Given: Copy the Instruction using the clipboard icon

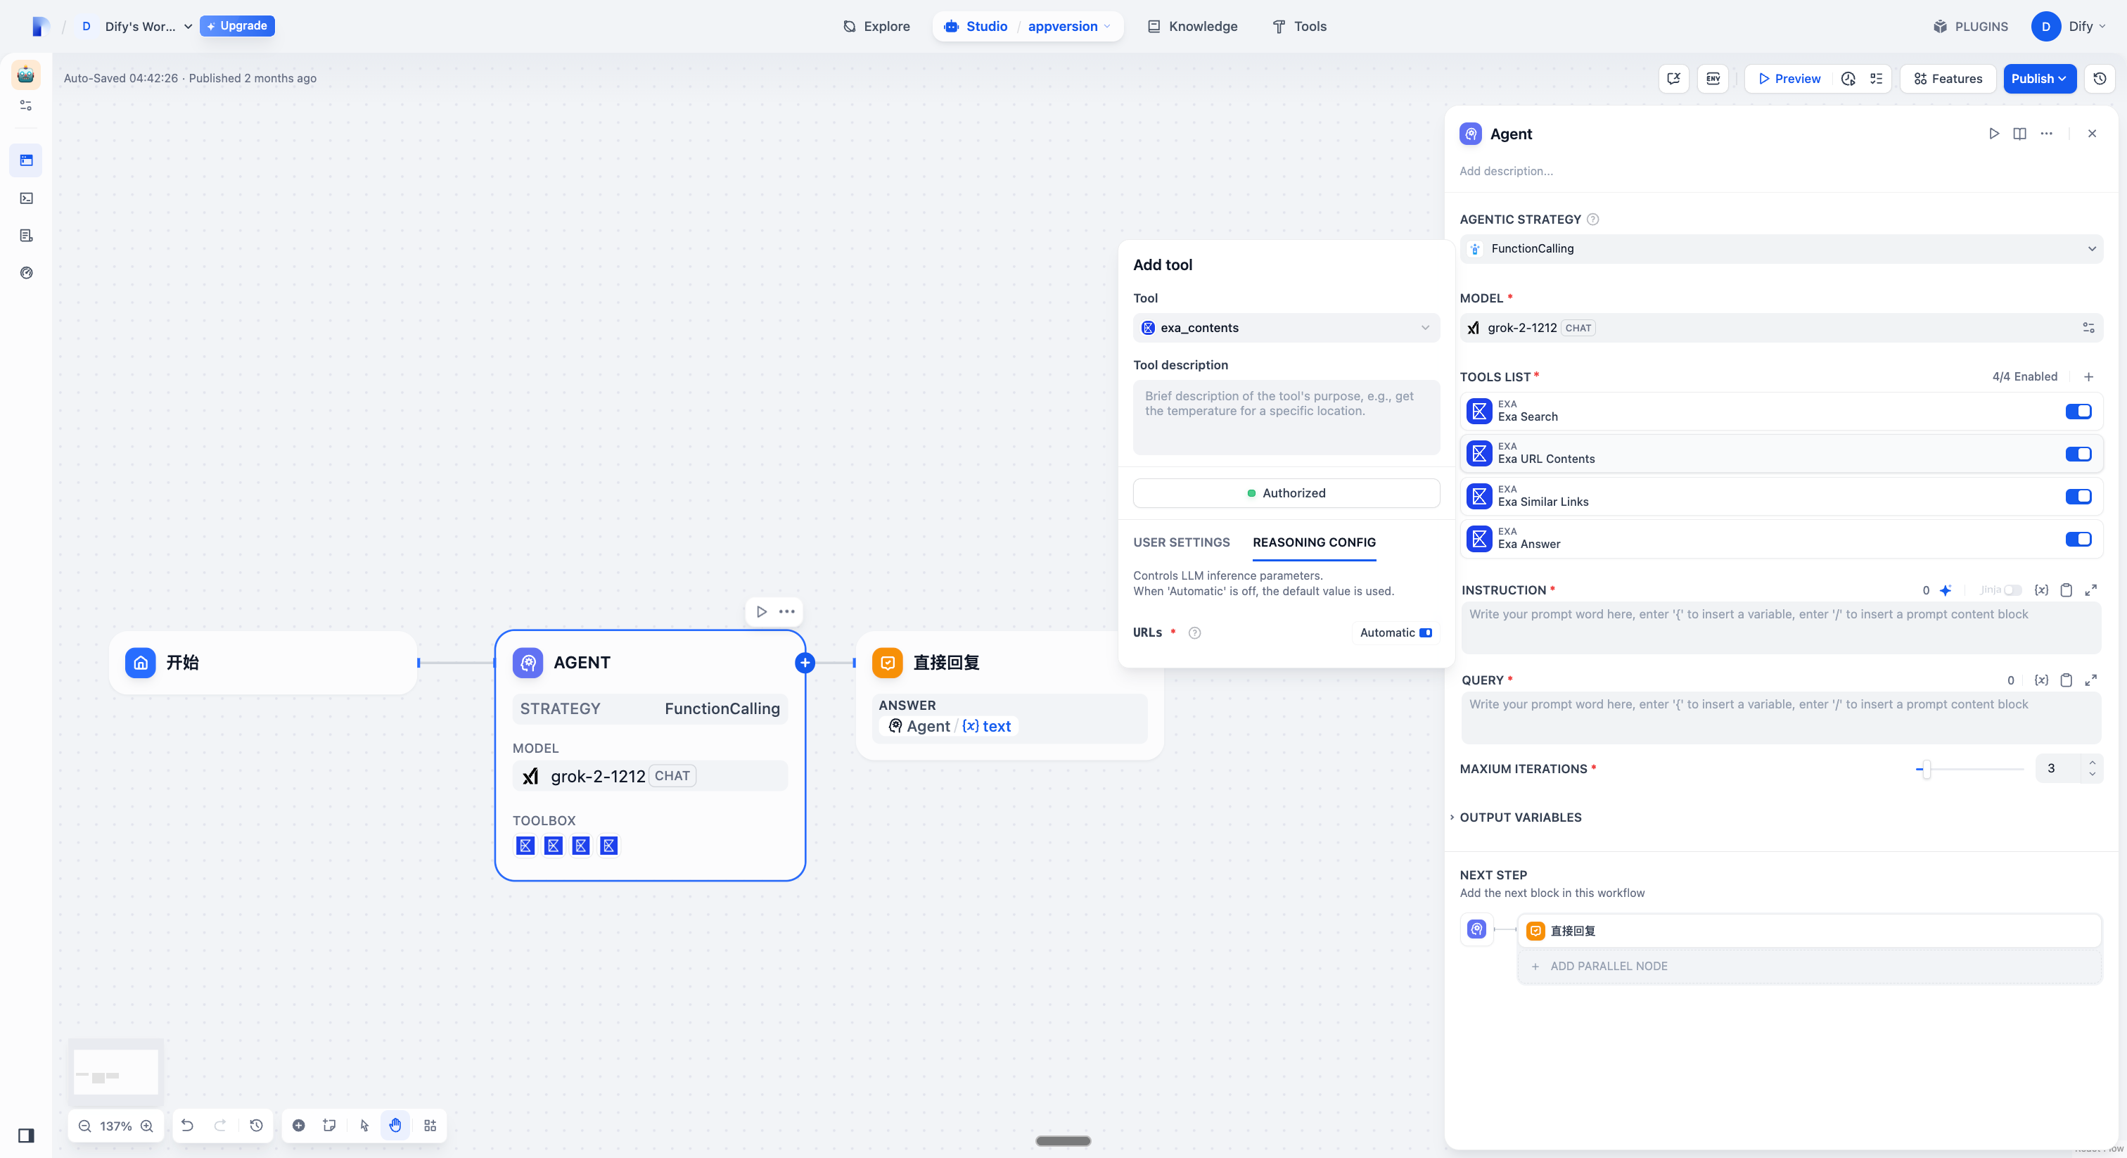Looking at the screenshot, I should tap(2066, 590).
